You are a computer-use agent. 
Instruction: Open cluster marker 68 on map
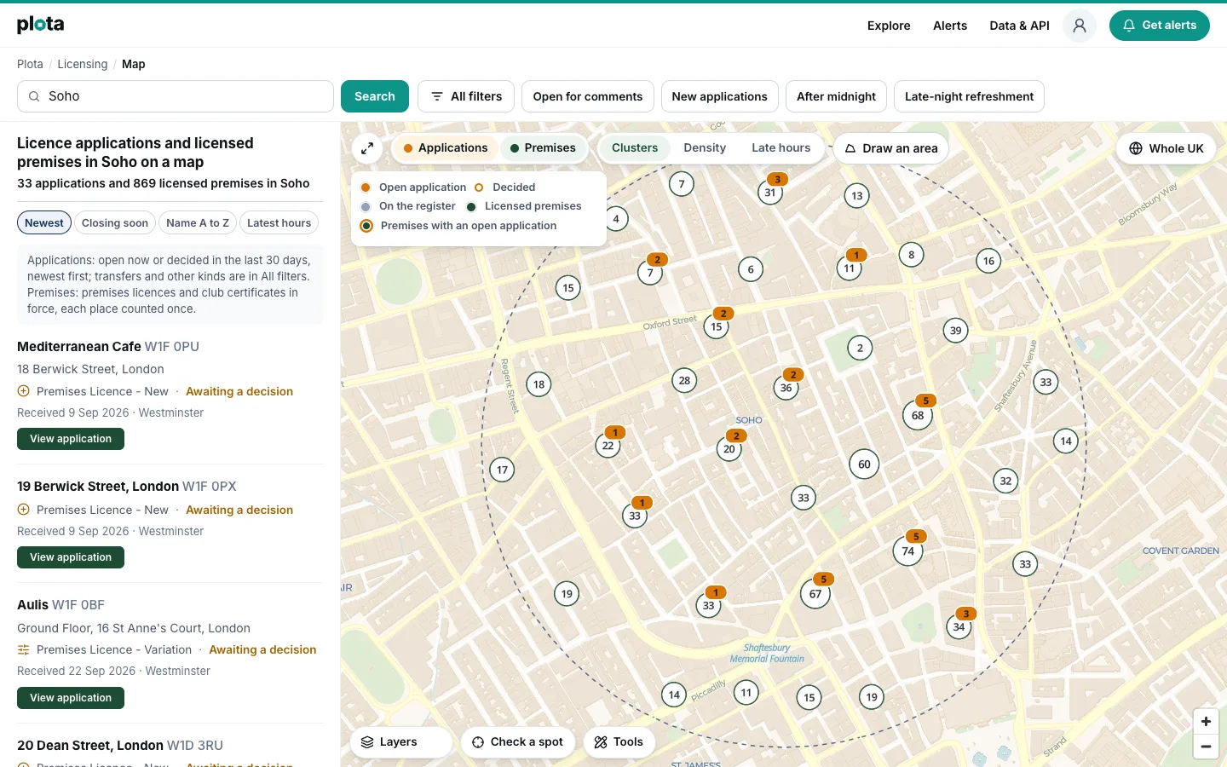(x=918, y=416)
